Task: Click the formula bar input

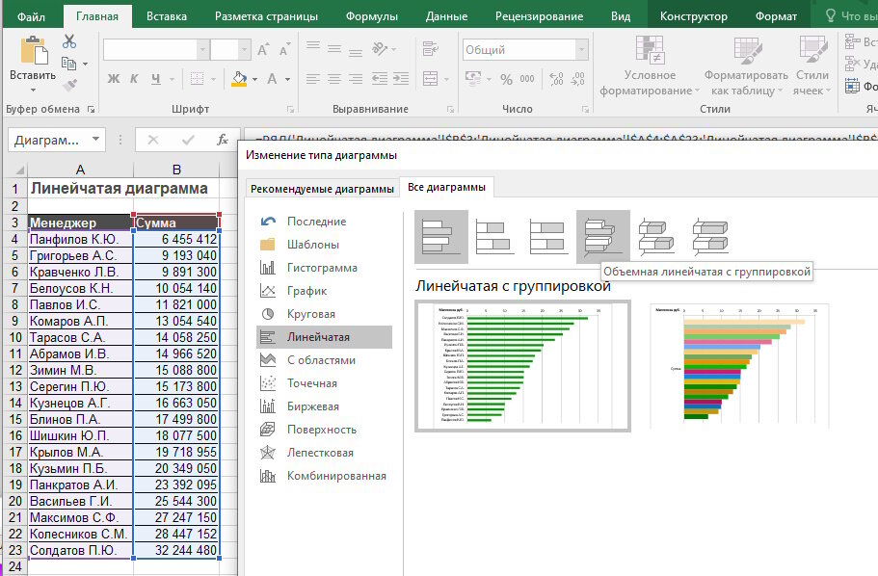Action: (x=560, y=135)
